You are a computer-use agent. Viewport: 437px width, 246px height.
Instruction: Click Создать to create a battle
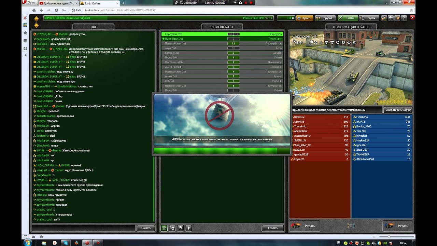[x=273, y=228]
